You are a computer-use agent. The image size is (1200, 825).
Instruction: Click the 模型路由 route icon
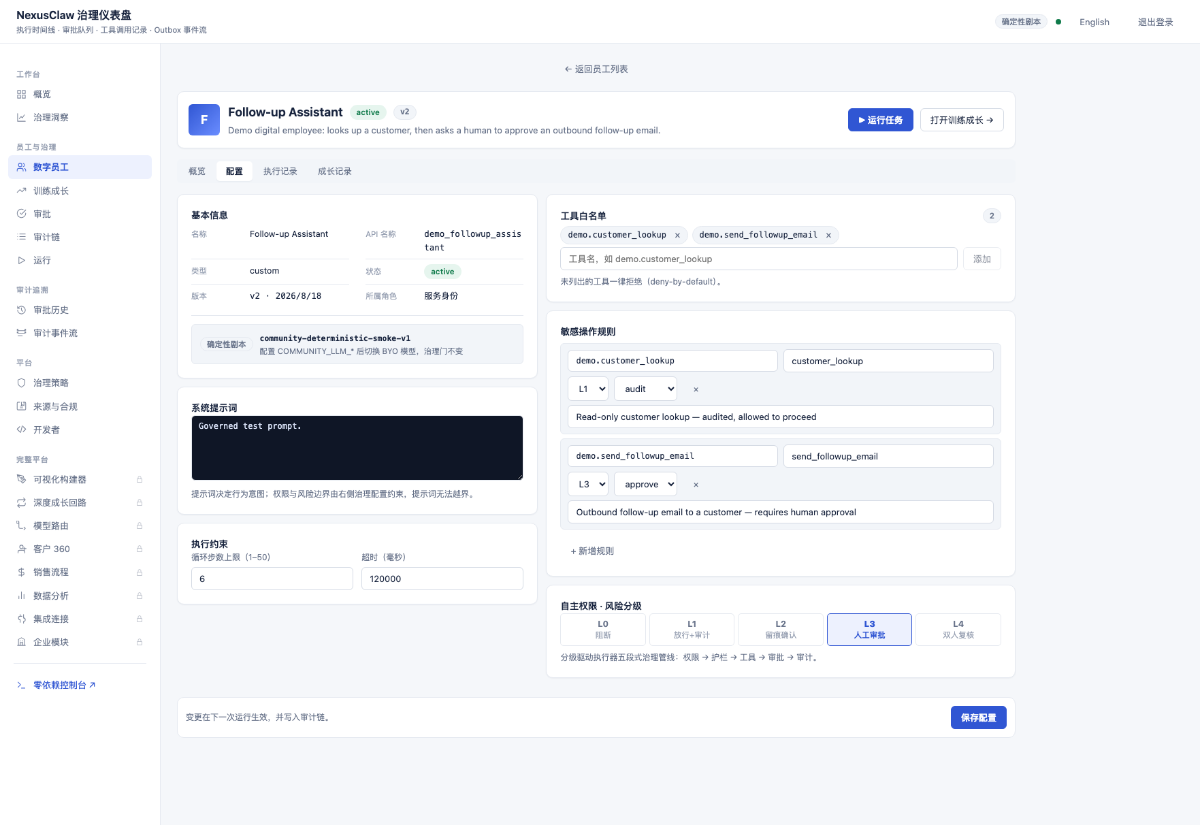(21, 526)
